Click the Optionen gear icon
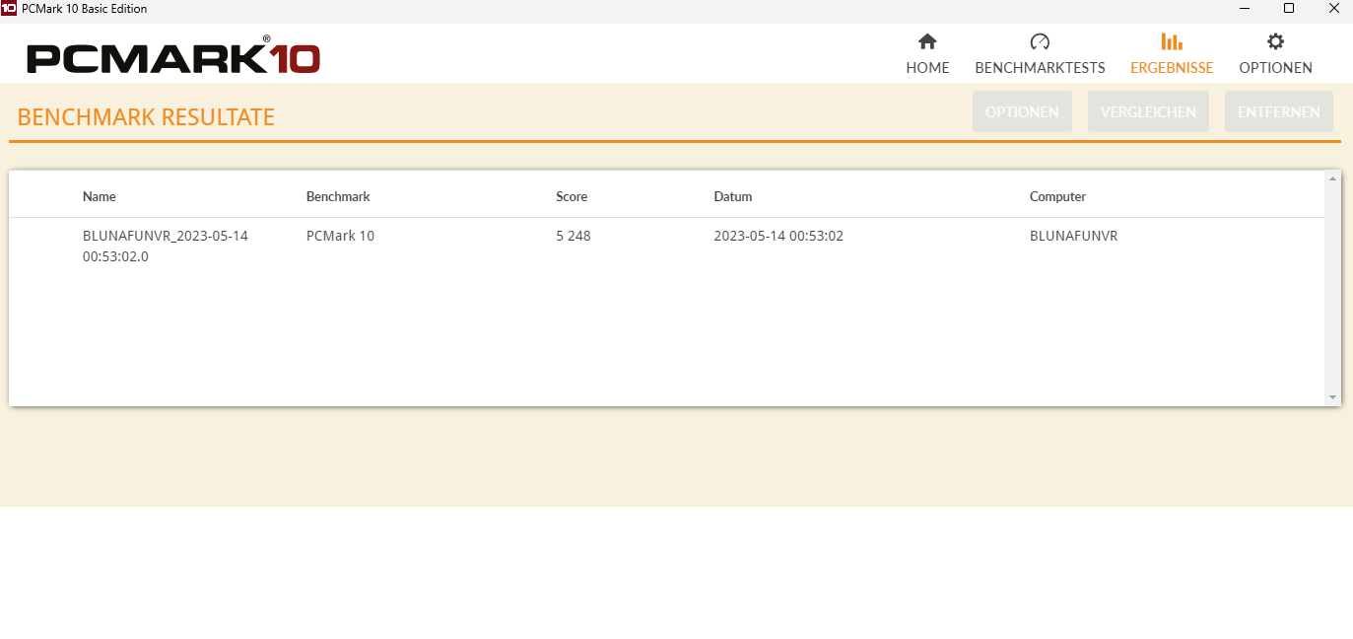The image size is (1353, 639). point(1275,41)
